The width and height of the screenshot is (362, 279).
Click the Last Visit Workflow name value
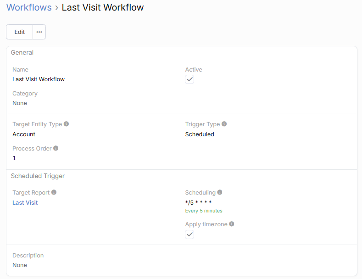coord(39,79)
